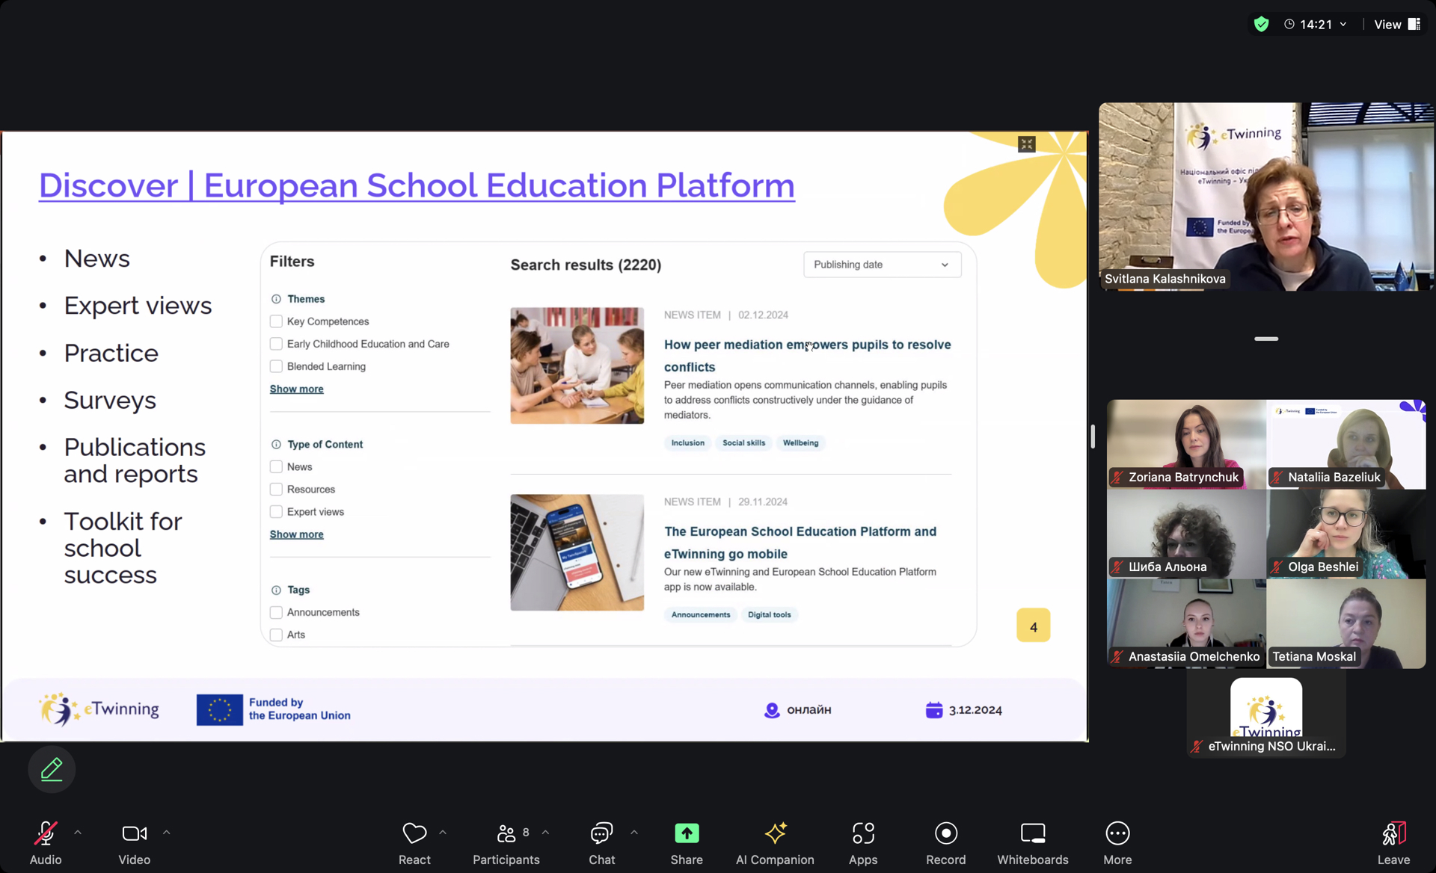Unmute microphone with Audio button
The height and width of the screenshot is (873, 1436).
coord(46,842)
